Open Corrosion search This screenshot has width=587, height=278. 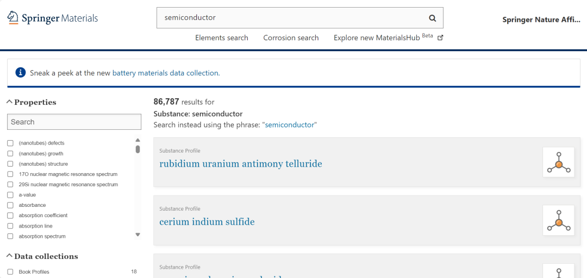[291, 38]
